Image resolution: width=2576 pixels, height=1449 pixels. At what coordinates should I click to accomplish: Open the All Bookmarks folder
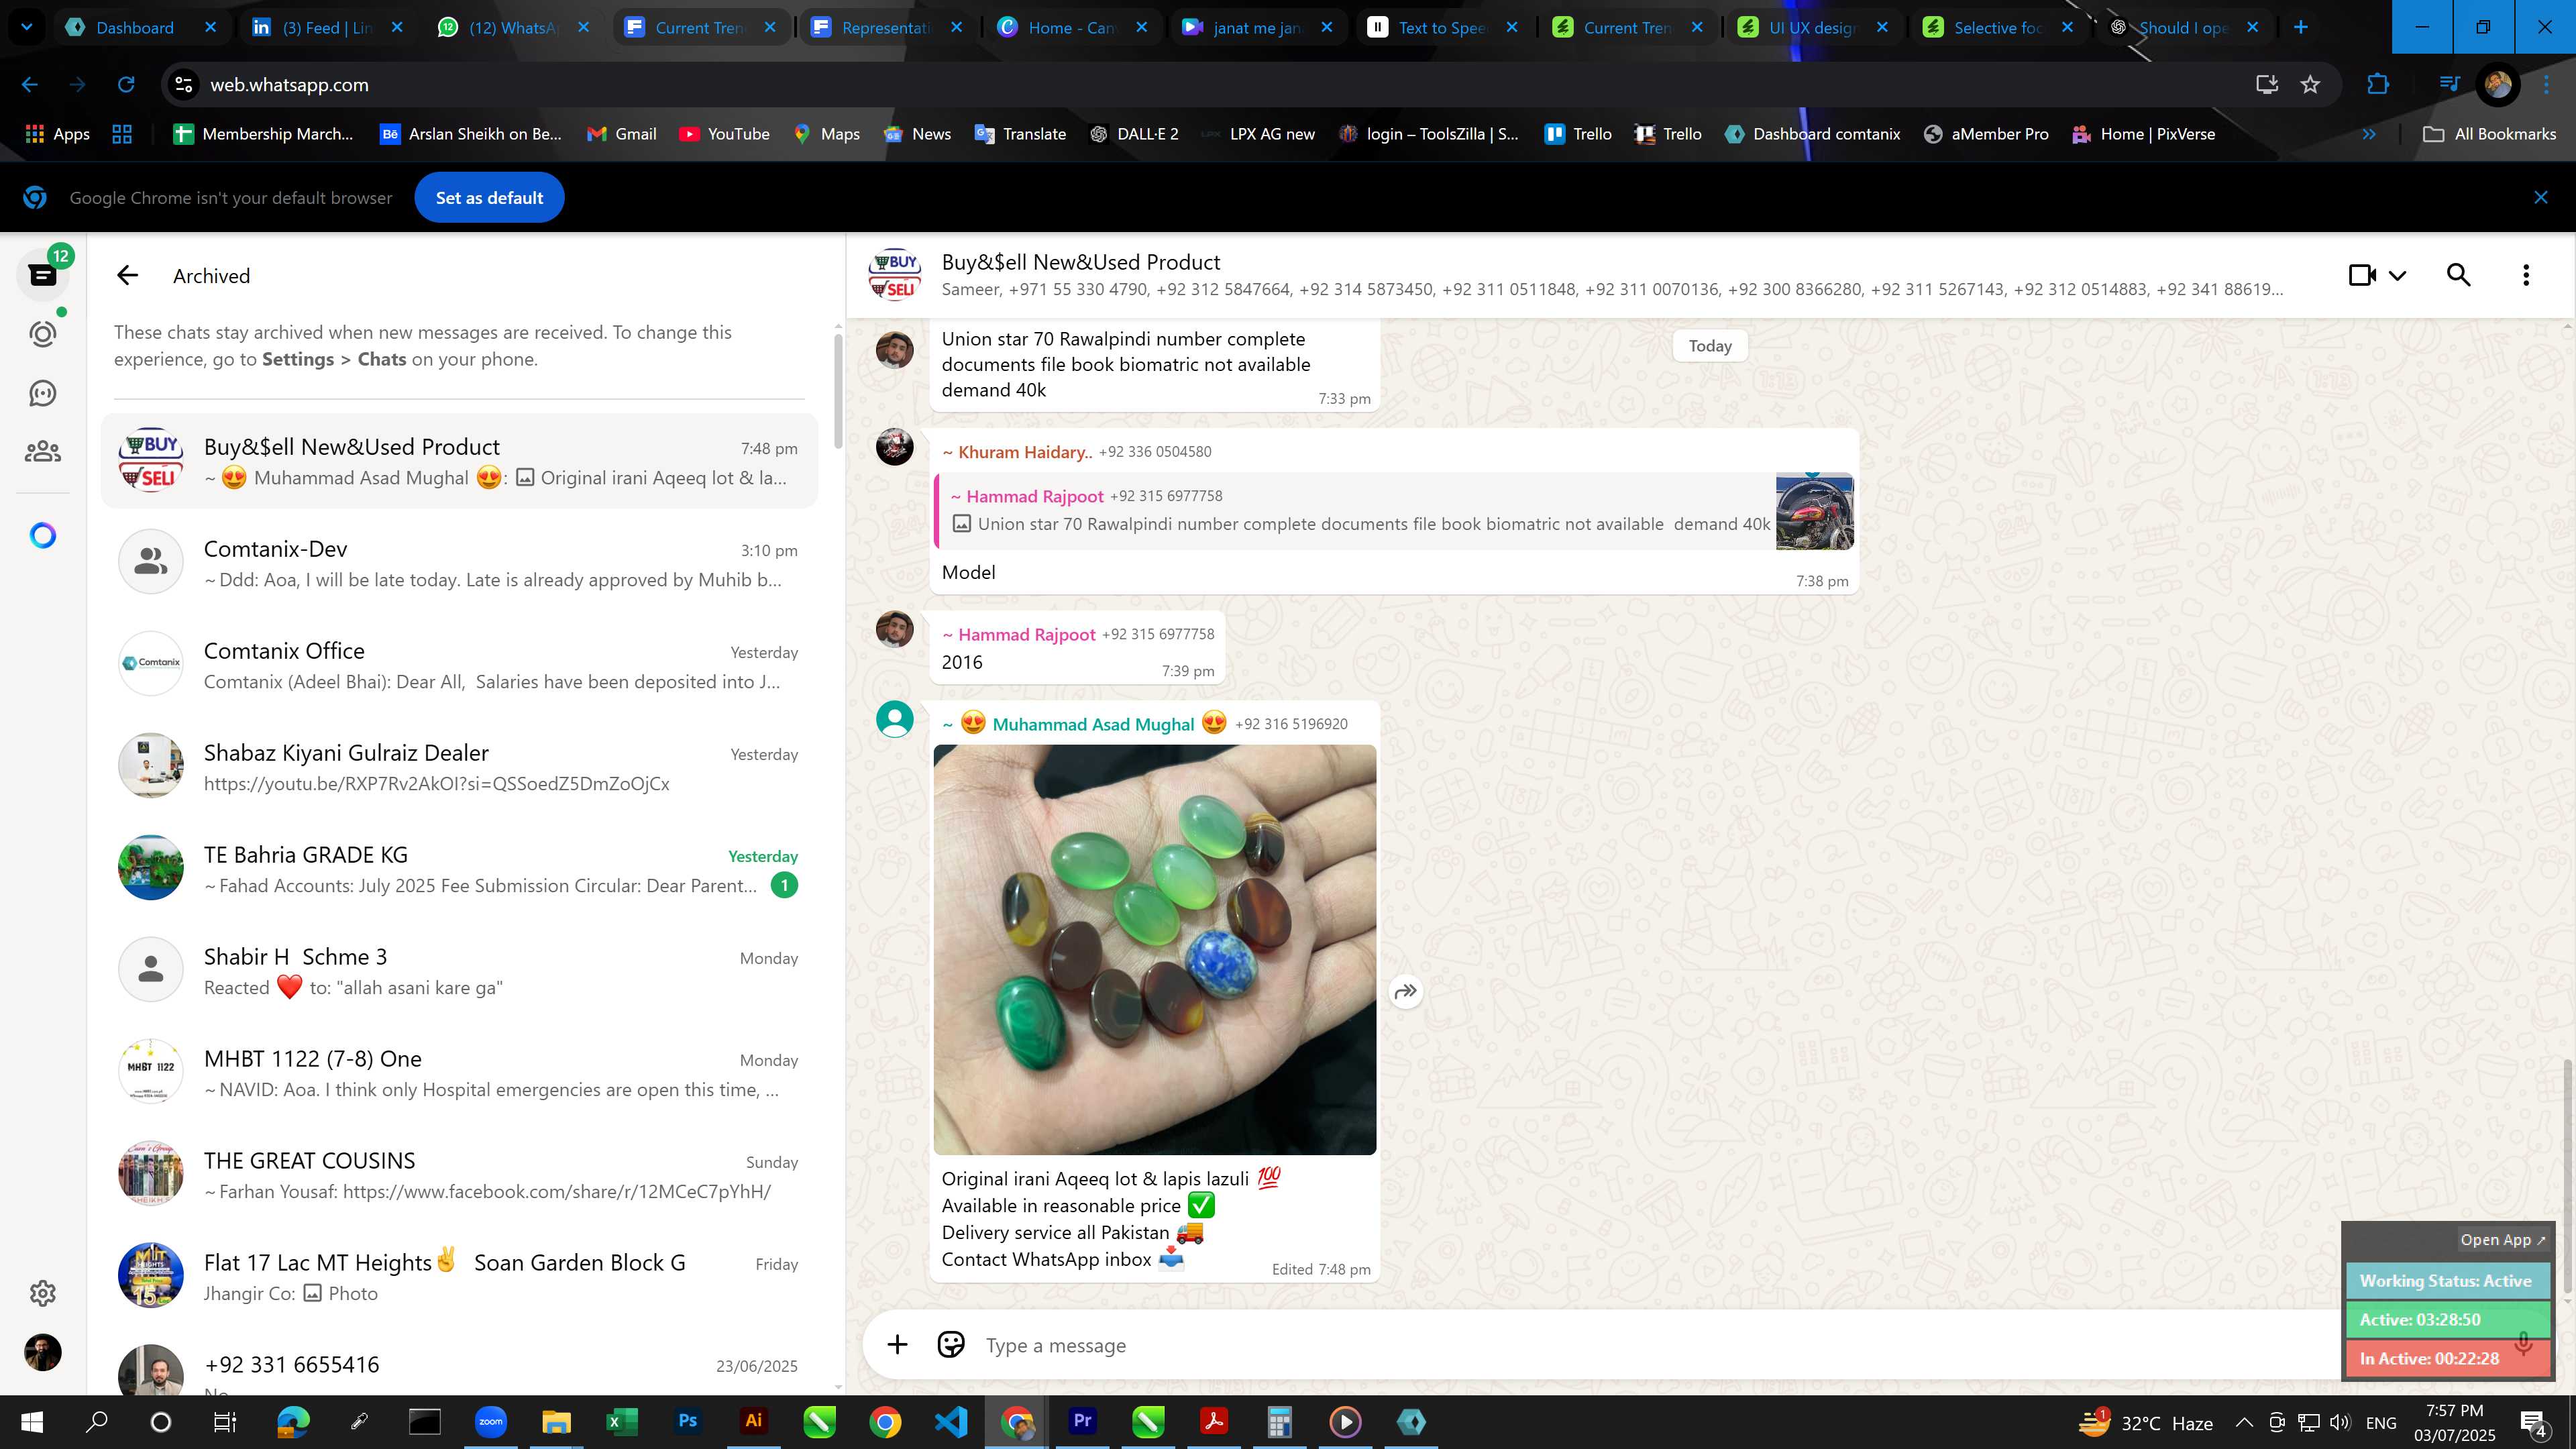[x=2490, y=134]
